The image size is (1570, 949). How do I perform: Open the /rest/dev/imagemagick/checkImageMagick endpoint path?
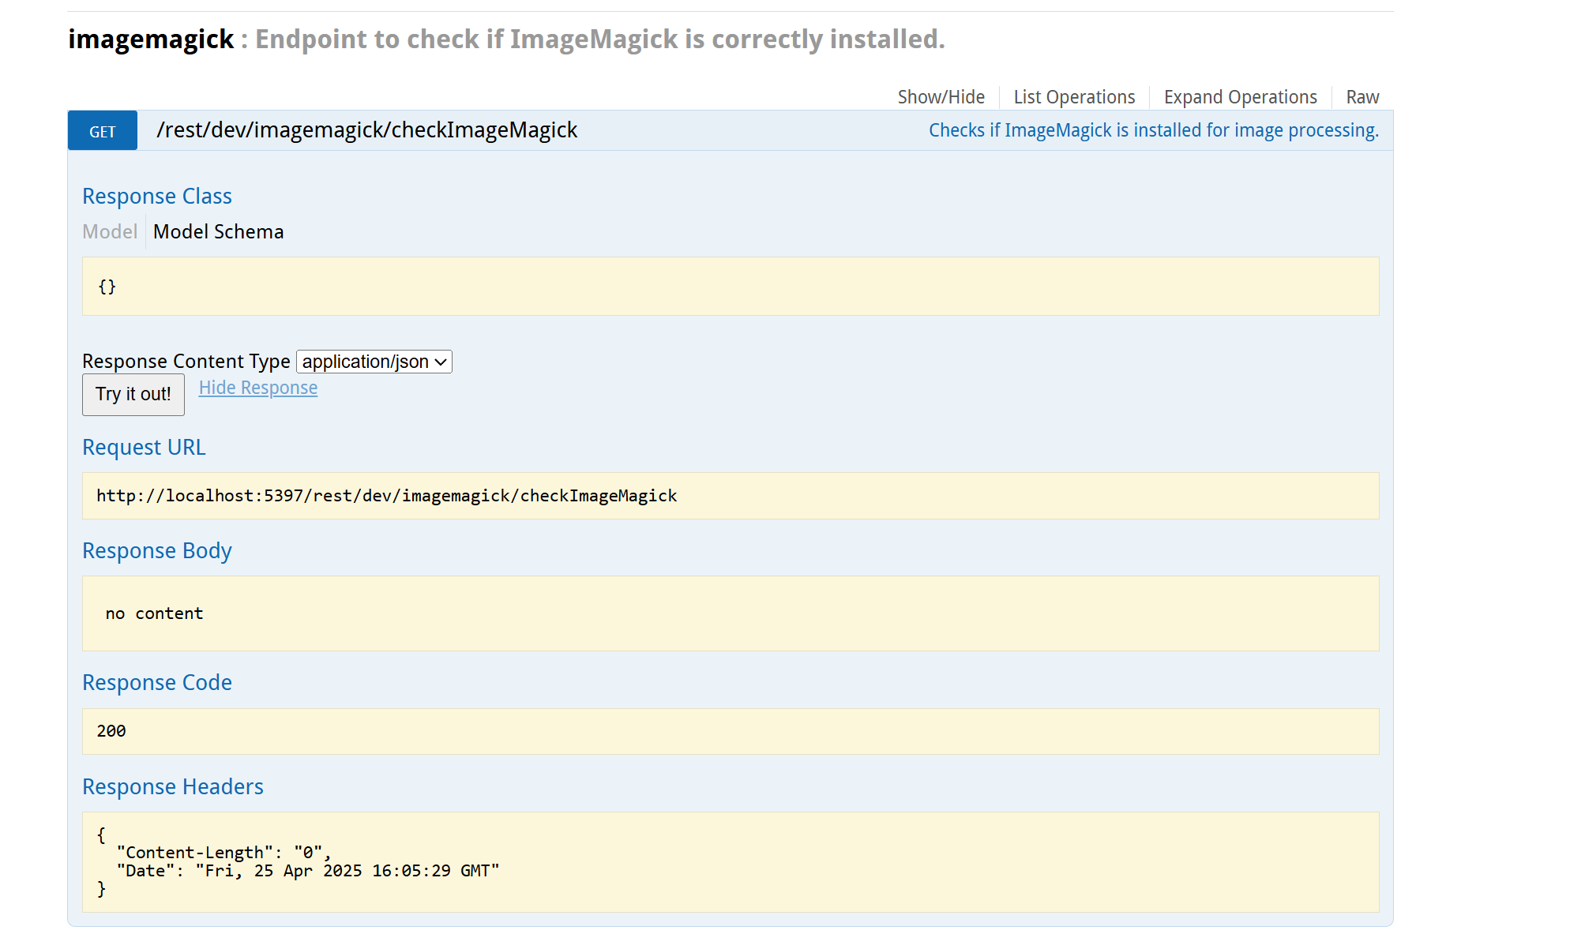tap(366, 130)
